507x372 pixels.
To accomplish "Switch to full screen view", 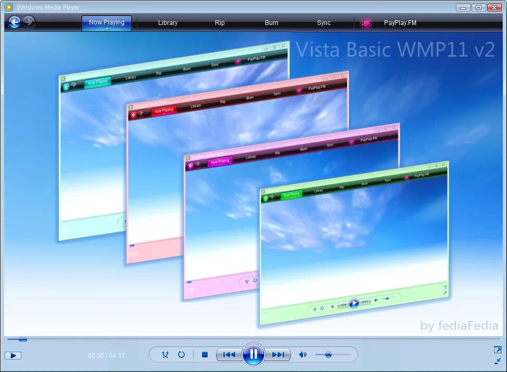I will pyautogui.click(x=498, y=350).
